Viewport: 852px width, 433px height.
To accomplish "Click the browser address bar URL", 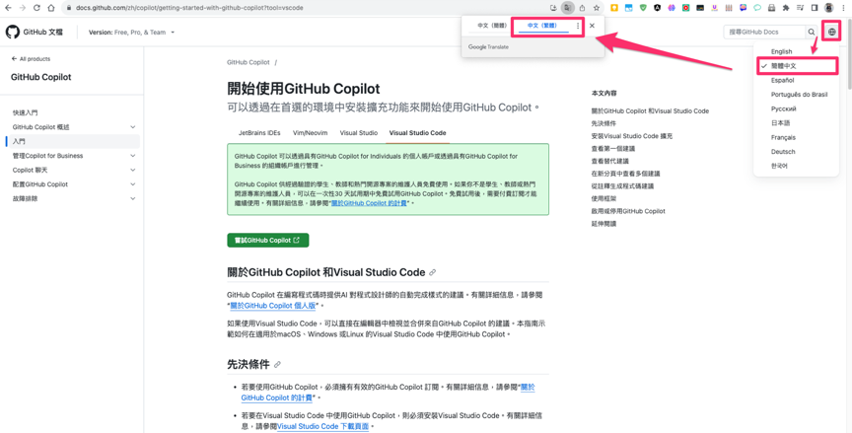I will point(189,8).
